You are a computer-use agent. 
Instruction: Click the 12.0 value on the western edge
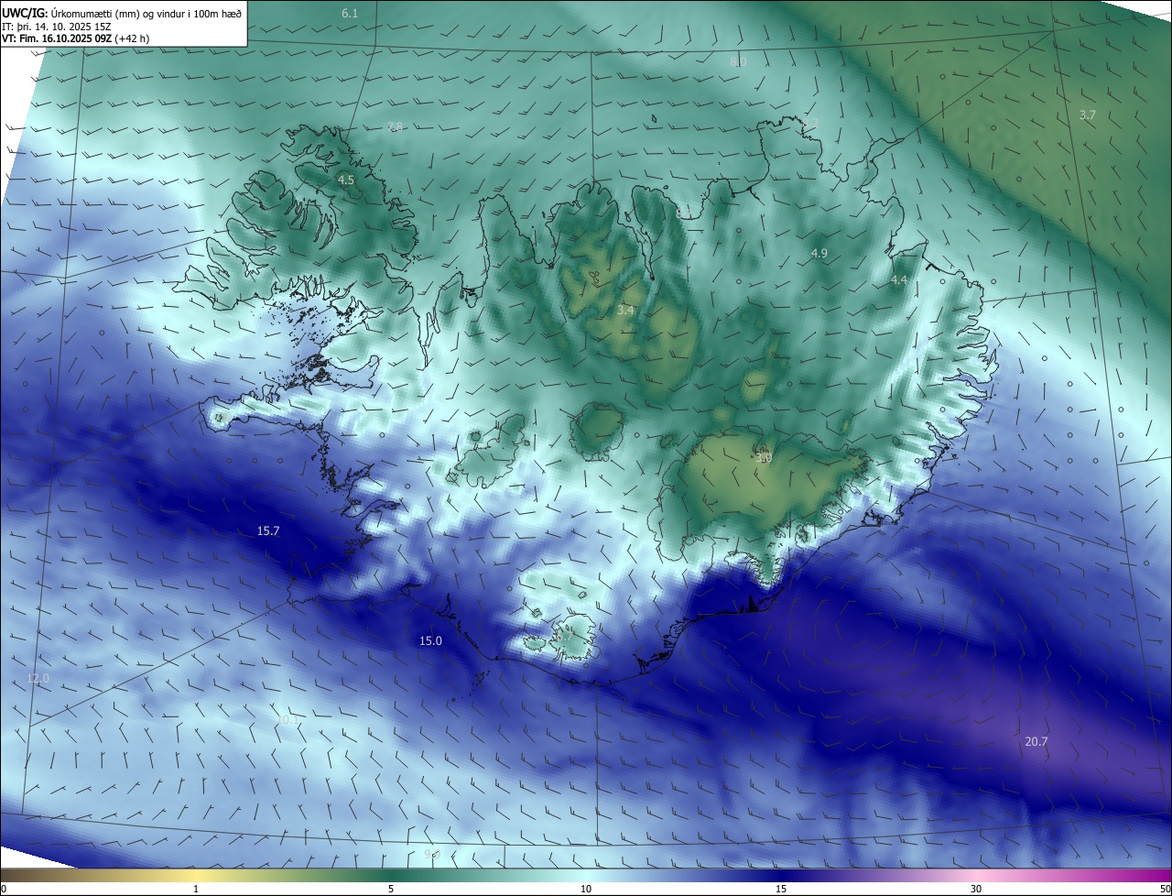tap(38, 679)
